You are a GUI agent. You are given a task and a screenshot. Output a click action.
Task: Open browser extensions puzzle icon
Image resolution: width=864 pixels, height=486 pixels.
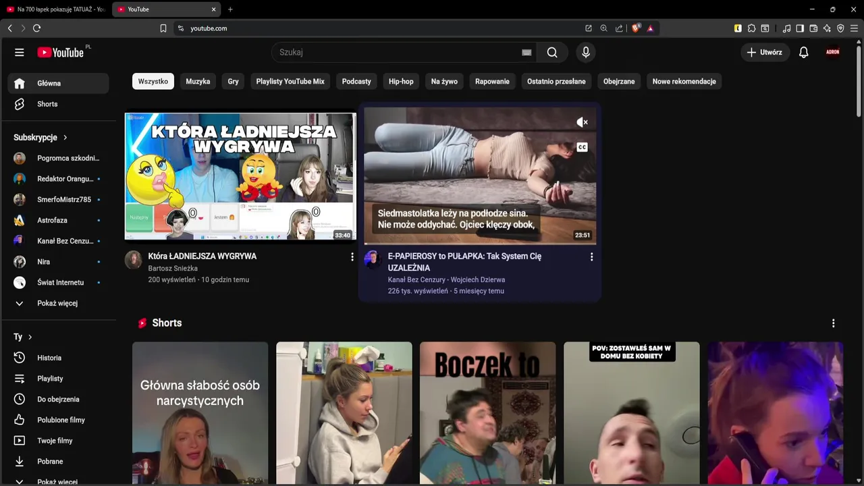(x=751, y=28)
